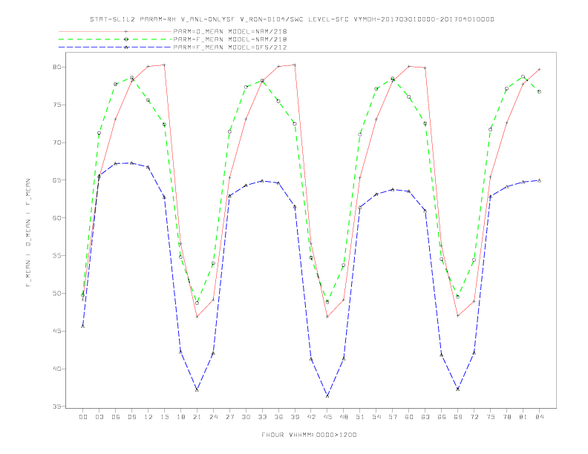Click y-axis tick label 45

[x=56, y=331]
